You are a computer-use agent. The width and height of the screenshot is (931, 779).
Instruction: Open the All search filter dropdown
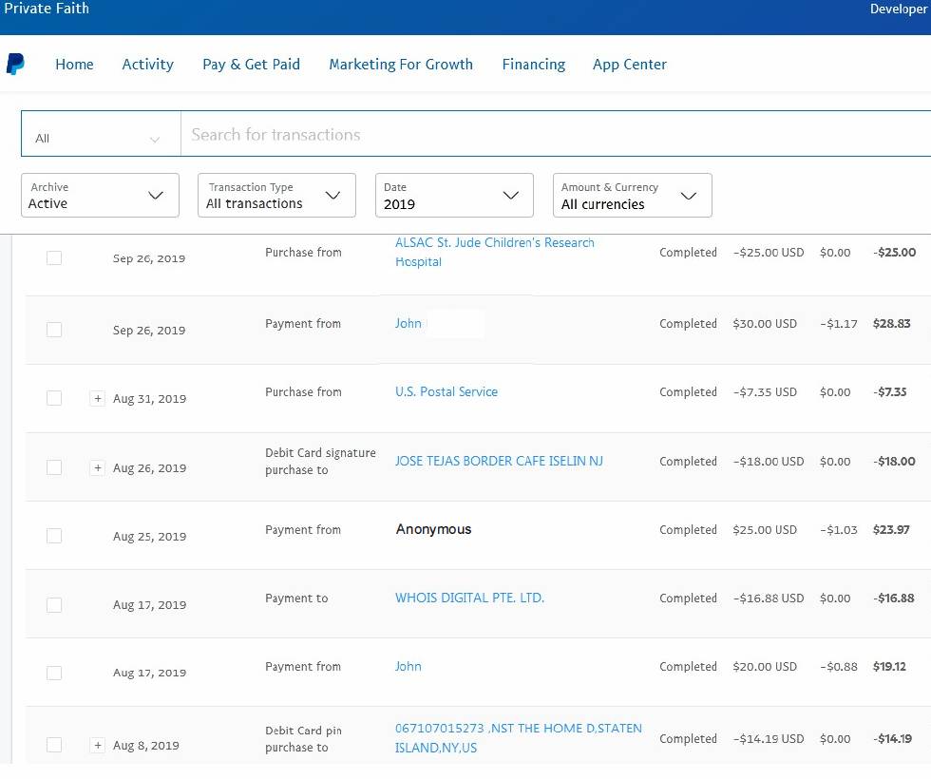point(101,134)
